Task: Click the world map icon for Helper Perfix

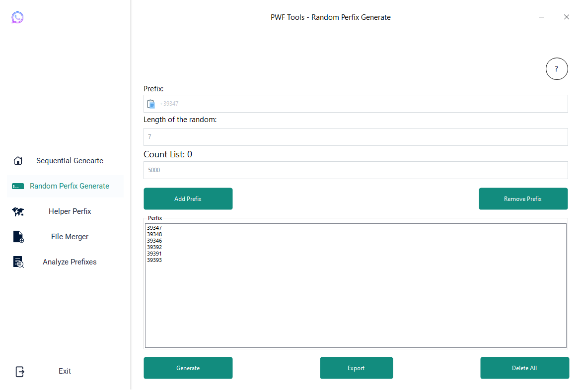Action: pos(18,211)
